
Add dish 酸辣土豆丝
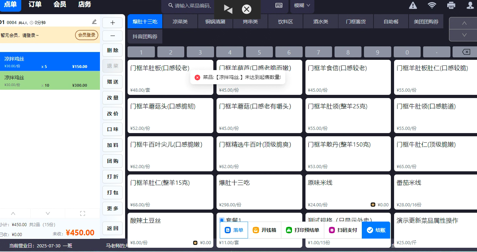pos(170,230)
